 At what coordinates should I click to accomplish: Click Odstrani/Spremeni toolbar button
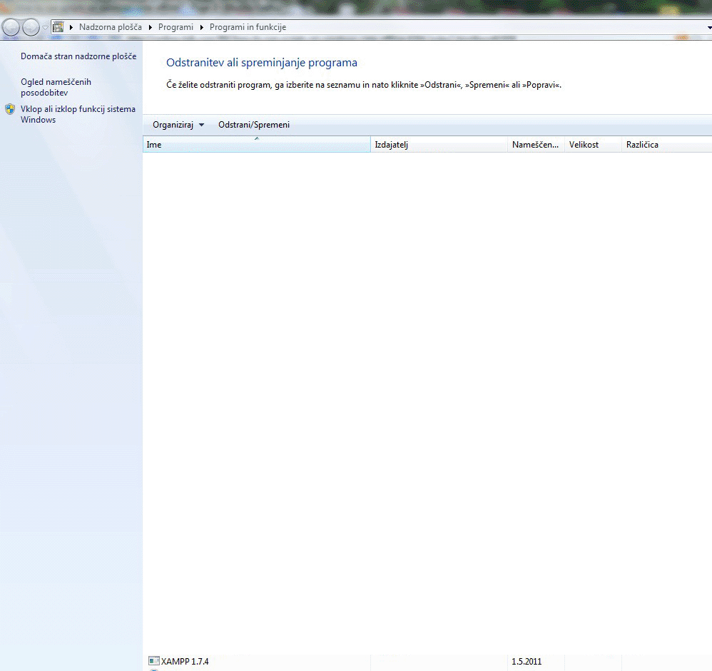tap(254, 125)
